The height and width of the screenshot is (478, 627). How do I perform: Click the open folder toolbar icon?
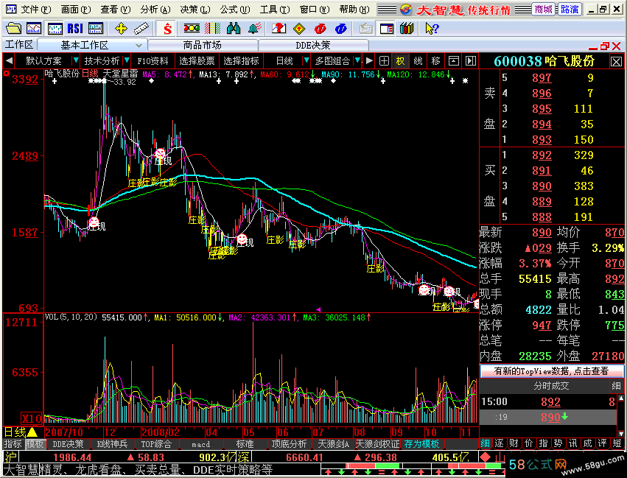(x=13, y=29)
